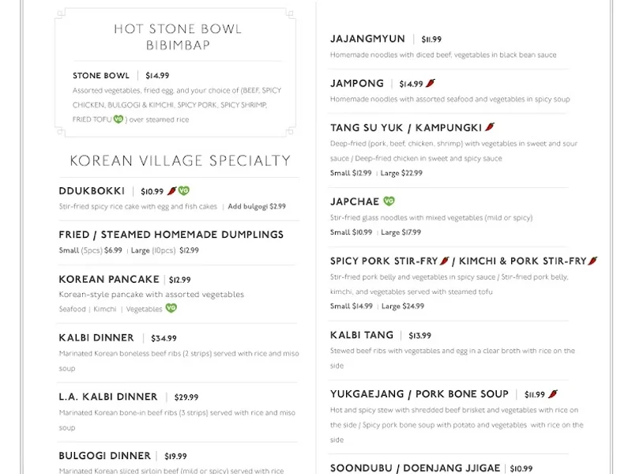The width and height of the screenshot is (632, 474).
Task: Click the green VG badge beside Japchae
Action: (x=389, y=201)
